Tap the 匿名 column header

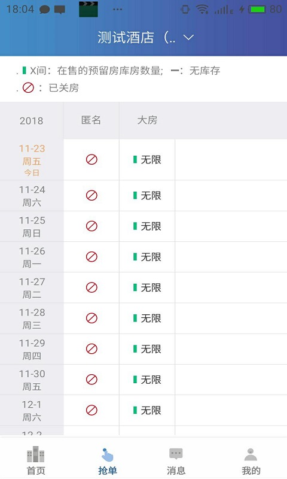click(x=91, y=120)
